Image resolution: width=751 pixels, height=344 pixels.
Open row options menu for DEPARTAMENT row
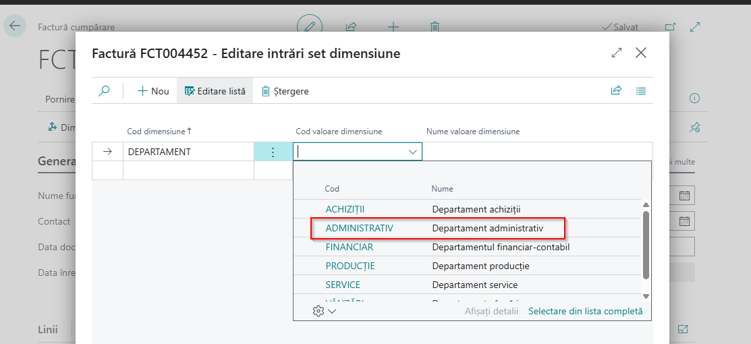tap(273, 152)
